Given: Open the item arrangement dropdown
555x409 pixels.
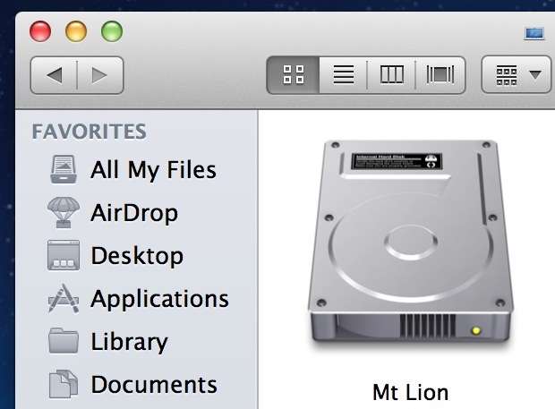Looking at the screenshot, I should click(517, 74).
